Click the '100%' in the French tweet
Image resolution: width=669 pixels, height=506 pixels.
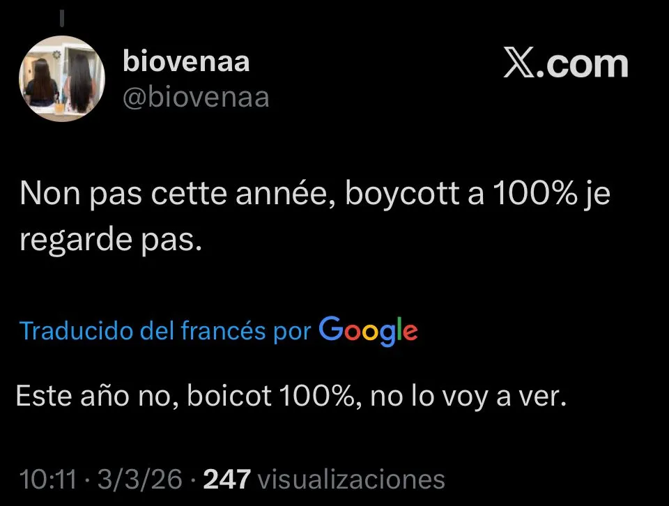point(535,193)
